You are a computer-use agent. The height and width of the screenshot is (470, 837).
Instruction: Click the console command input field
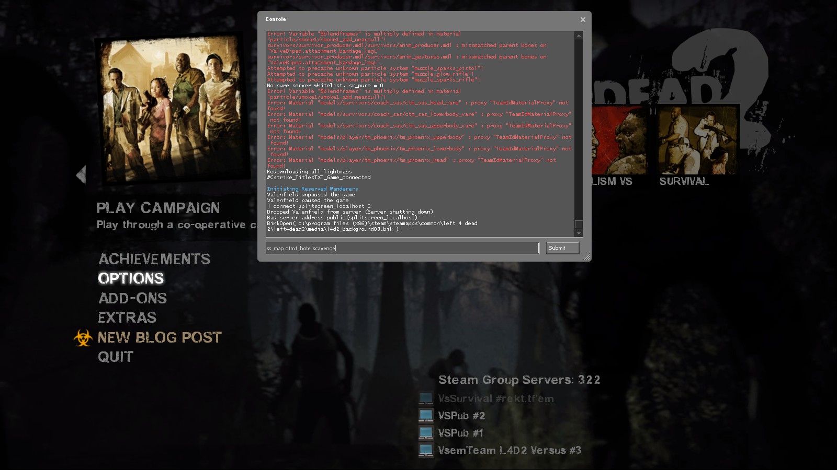(402, 248)
